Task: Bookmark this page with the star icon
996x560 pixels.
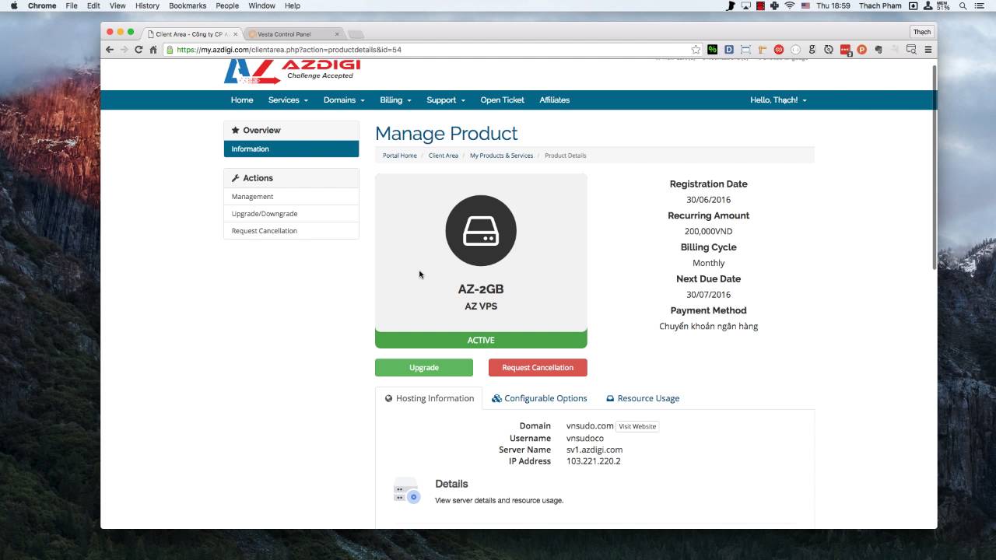Action: (696, 49)
